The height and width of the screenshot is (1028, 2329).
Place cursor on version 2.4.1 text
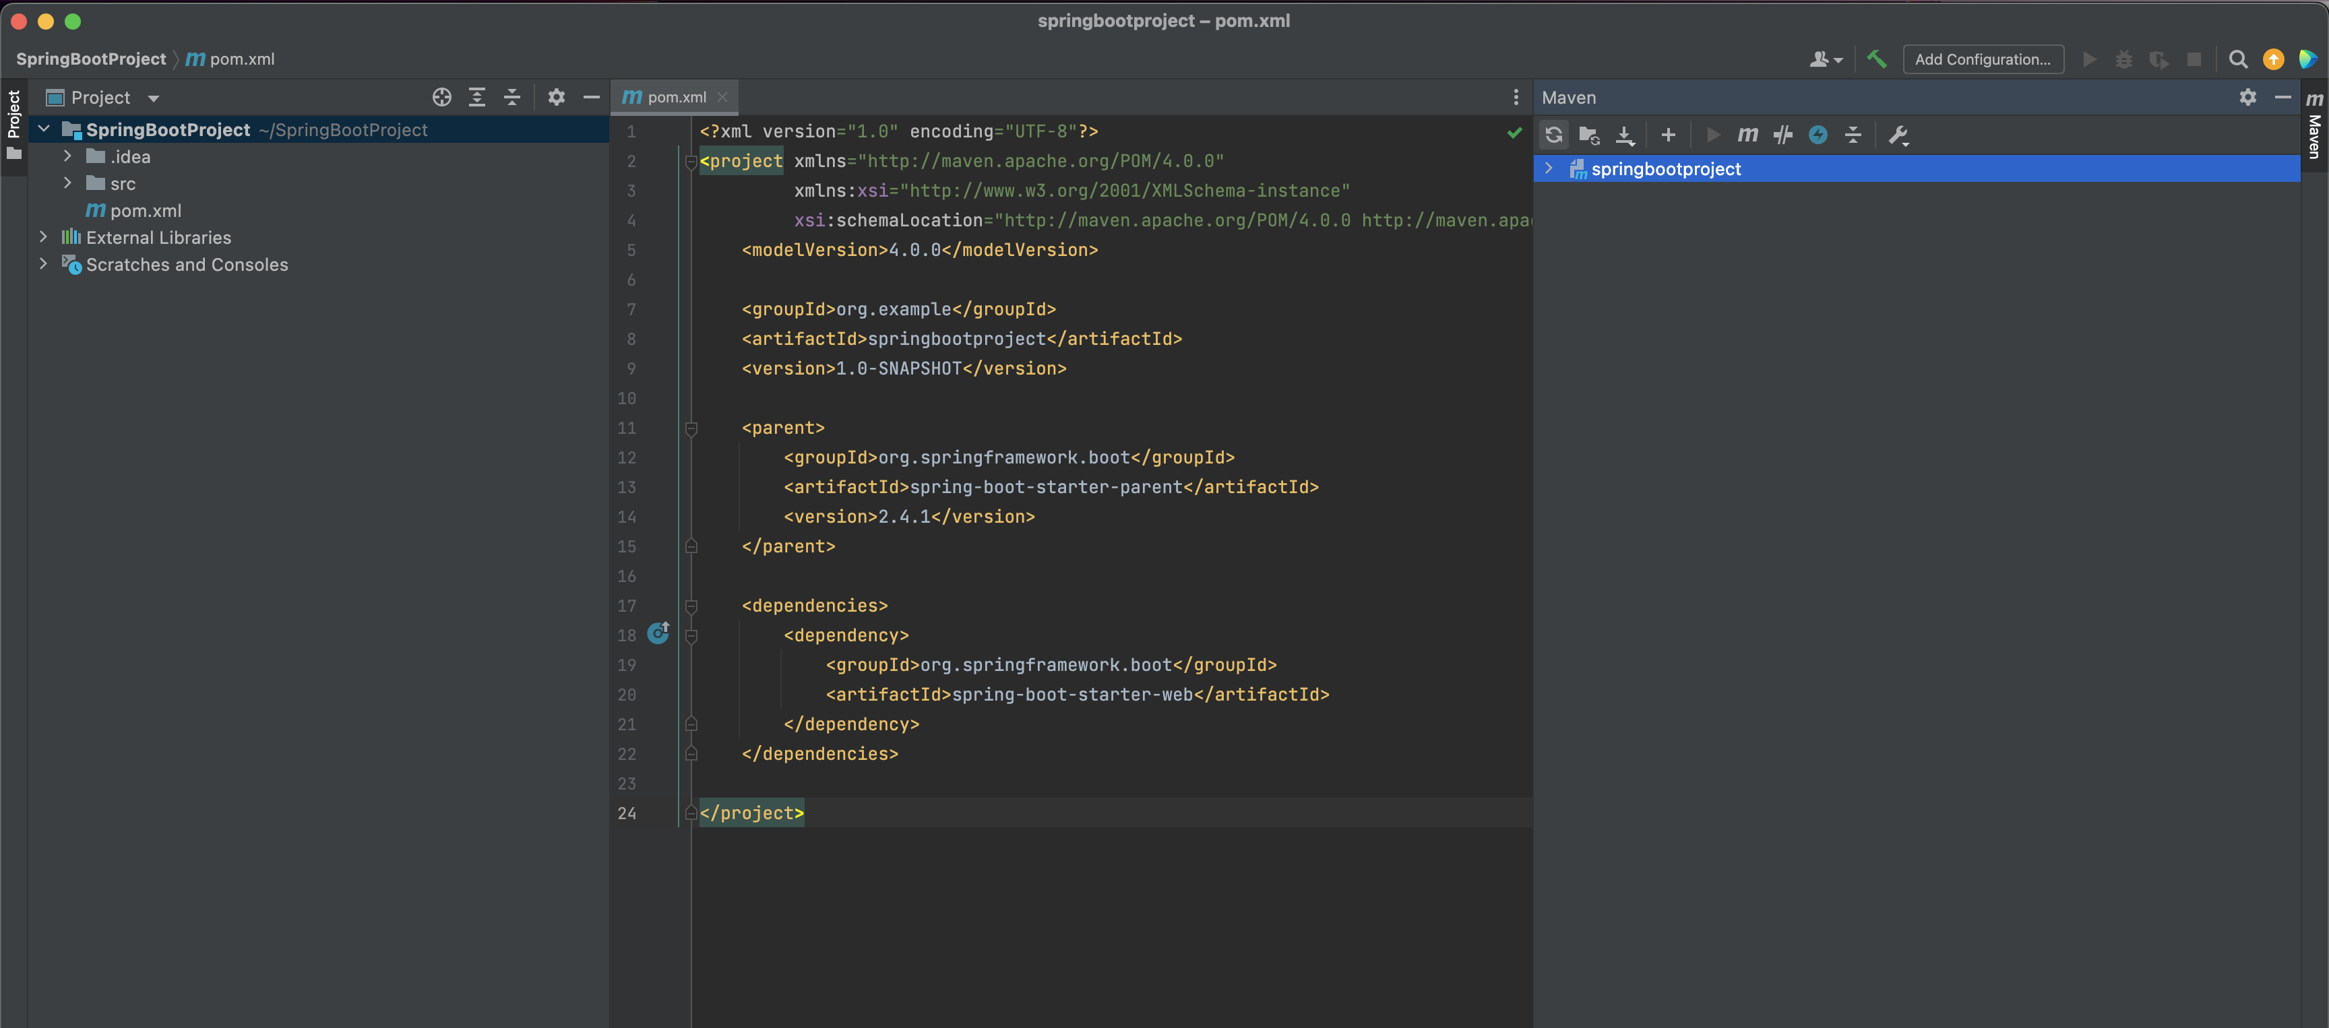point(904,516)
